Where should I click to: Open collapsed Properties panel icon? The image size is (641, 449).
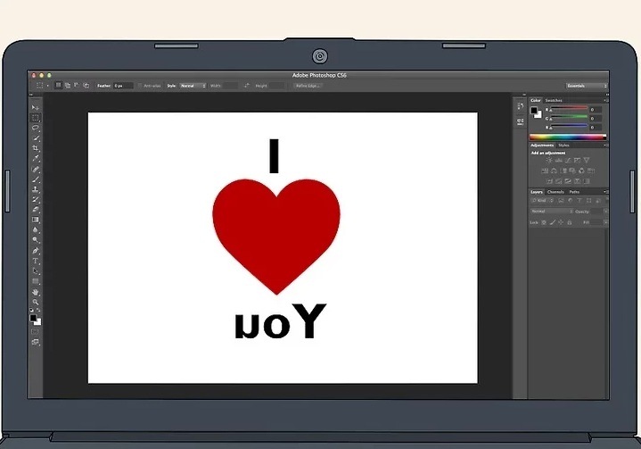pos(520,121)
